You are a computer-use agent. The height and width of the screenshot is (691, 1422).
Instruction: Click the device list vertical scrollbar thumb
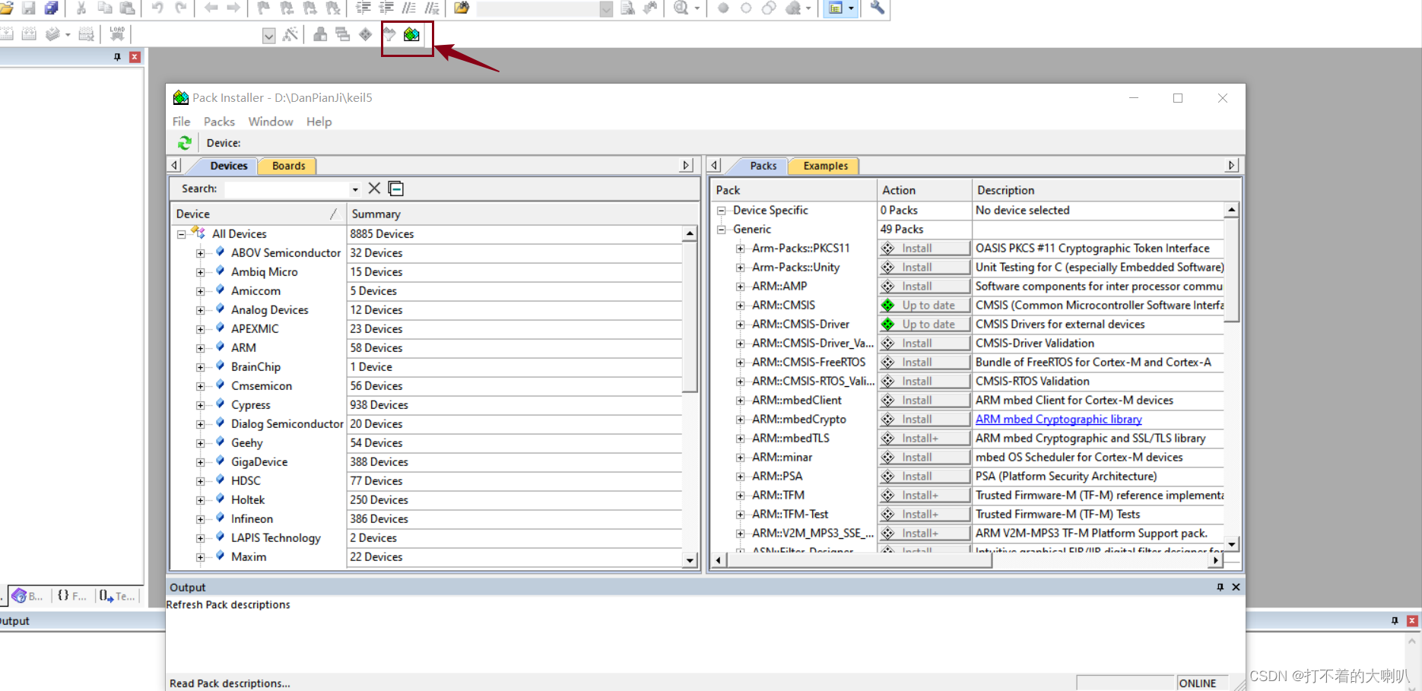[x=690, y=317]
